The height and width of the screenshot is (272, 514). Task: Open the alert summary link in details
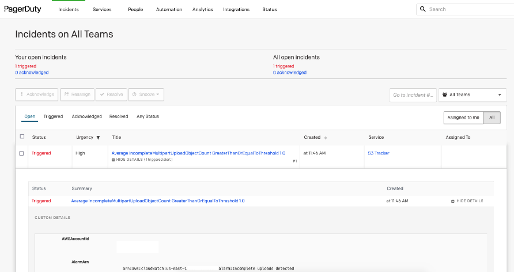click(158, 201)
